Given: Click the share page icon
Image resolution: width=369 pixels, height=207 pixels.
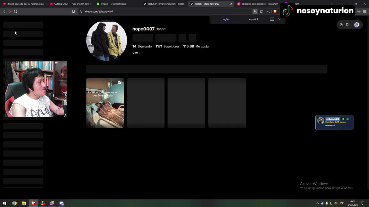Looking at the screenshot, I should pyautogui.click(x=268, y=11).
